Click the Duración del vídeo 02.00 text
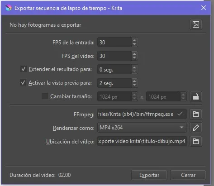 (40, 175)
